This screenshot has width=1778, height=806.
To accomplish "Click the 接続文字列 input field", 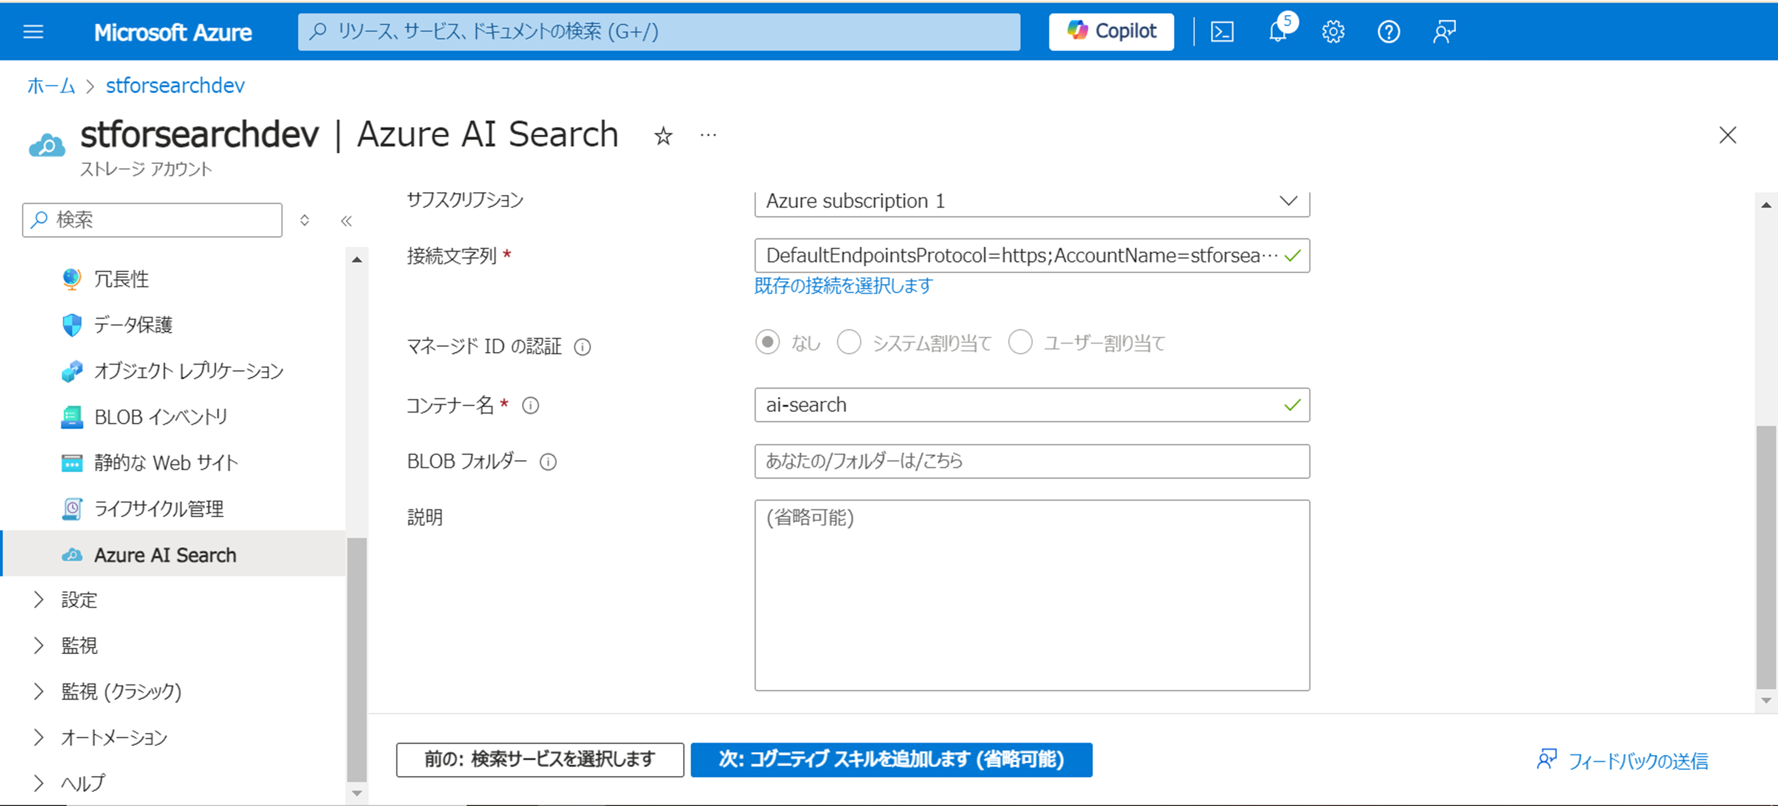I will [x=1032, y=256].
